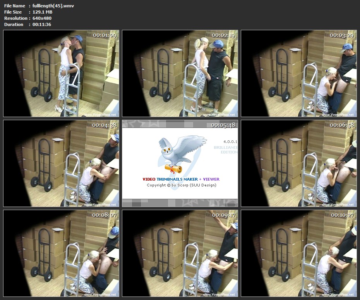Click the 4.0.0.1 version number

click(x=230, y=142)
